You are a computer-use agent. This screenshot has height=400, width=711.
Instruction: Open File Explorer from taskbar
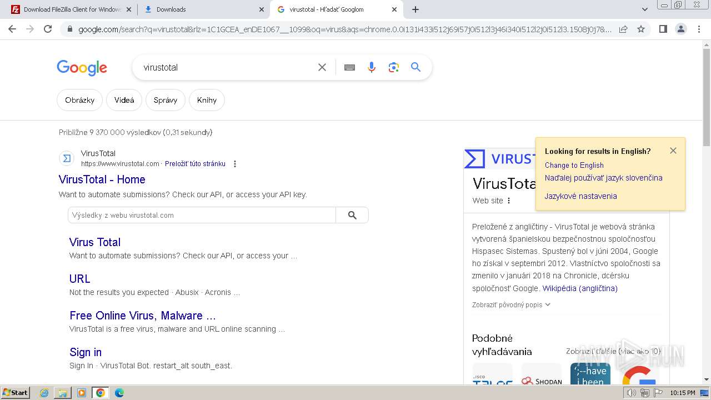click(x=63, y=393)
